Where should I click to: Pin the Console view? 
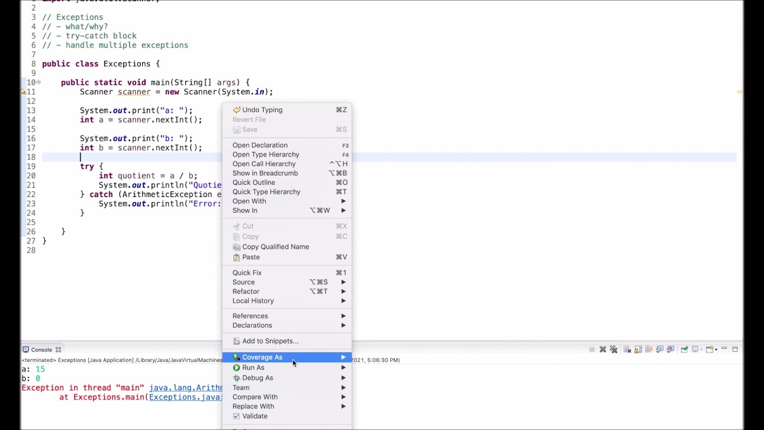pos(685,349)
